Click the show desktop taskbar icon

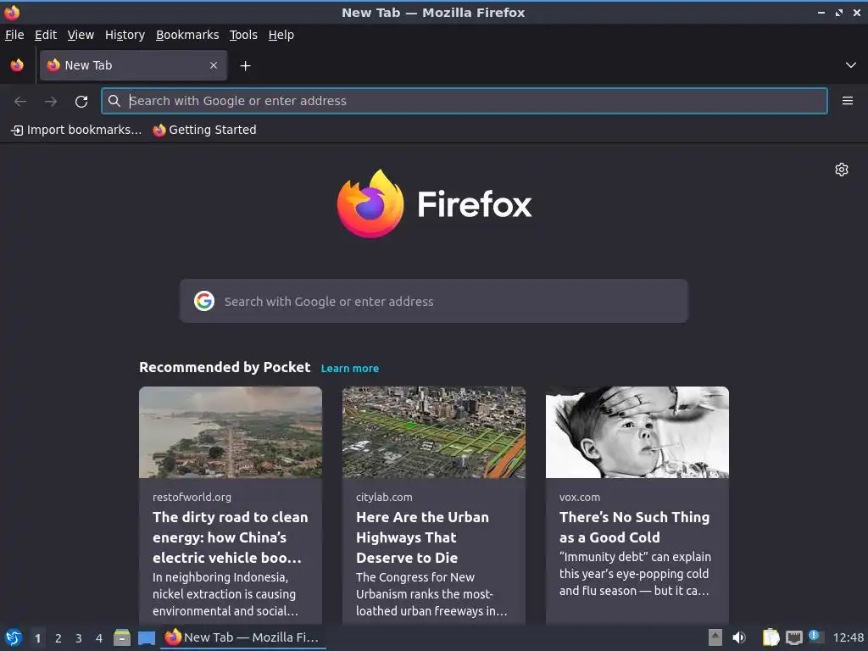(x=147, y=638)
